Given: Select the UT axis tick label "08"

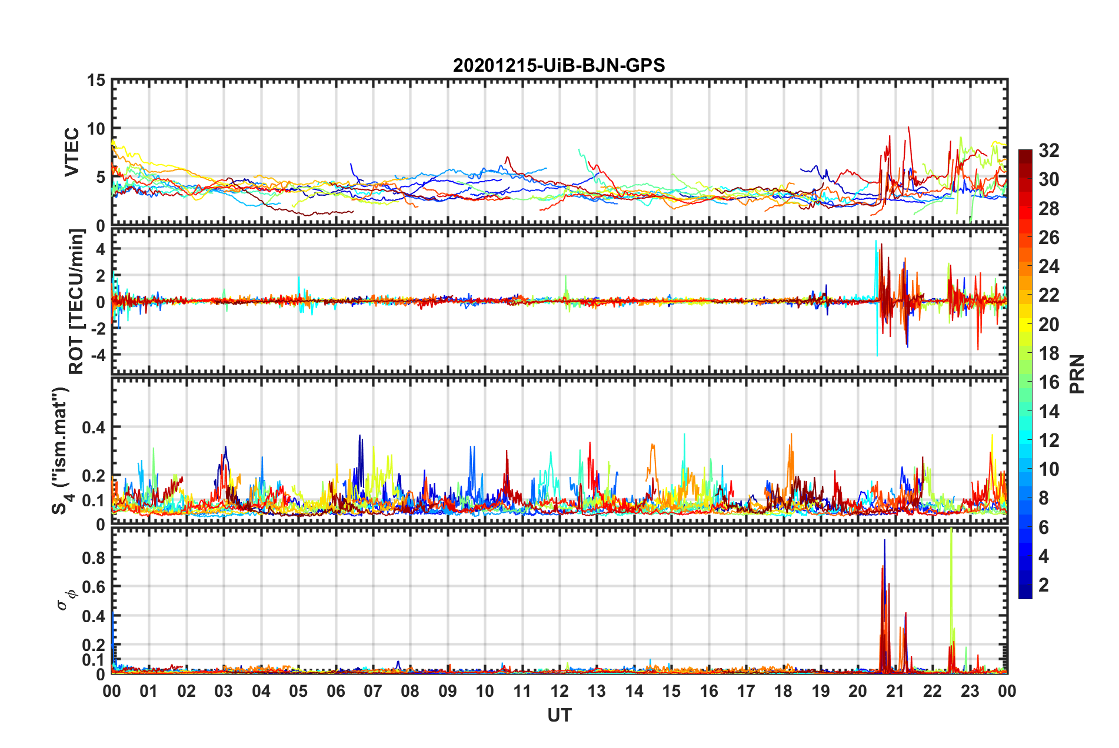Looking at the screenshot, I should point(410,691).
